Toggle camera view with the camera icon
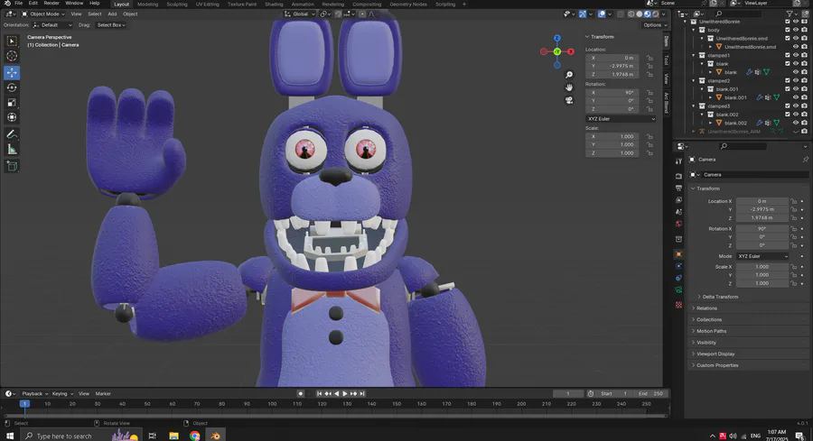813x441 pixels. coord(569,100)
